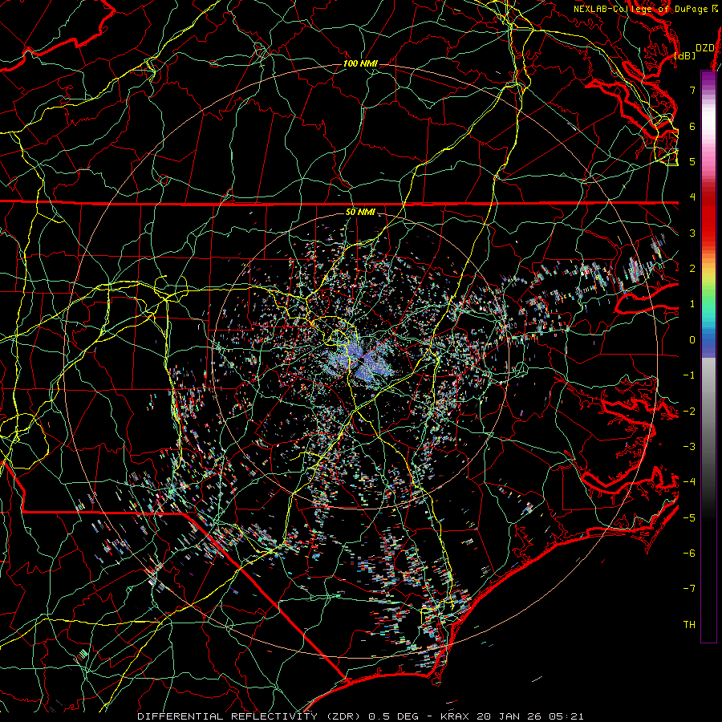Select the 6 dB scale label
This screenshot has width=722, height=722.
point(692,126)
